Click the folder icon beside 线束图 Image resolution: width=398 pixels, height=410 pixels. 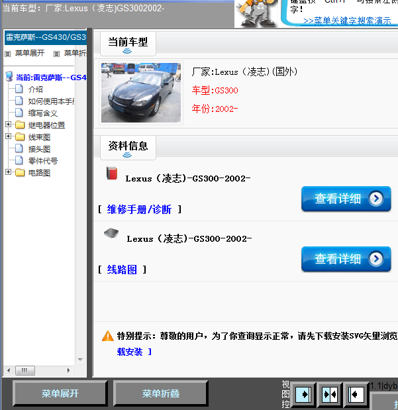coord(20,136)
